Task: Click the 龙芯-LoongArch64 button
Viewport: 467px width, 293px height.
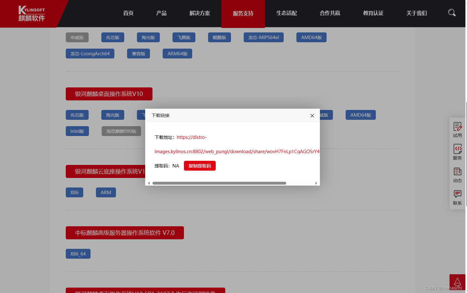Action: click(90, 54)
